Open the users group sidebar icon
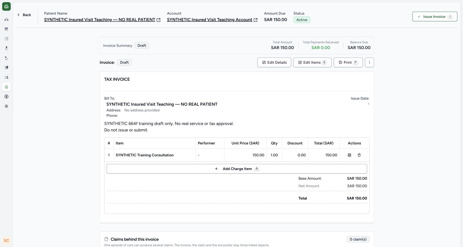Viewport: 463px width, 247px height. coord(6,77)
